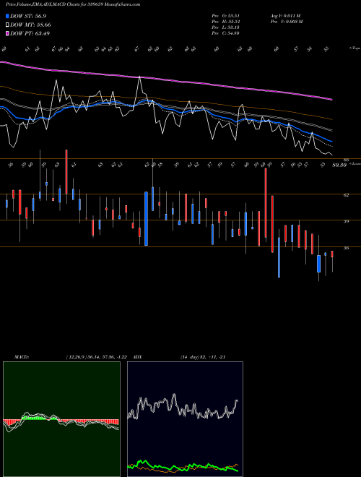Open the green MACD indicator chart
This screenshot has height=477, width=361.
pyautogui.click(x=61, y=419)
